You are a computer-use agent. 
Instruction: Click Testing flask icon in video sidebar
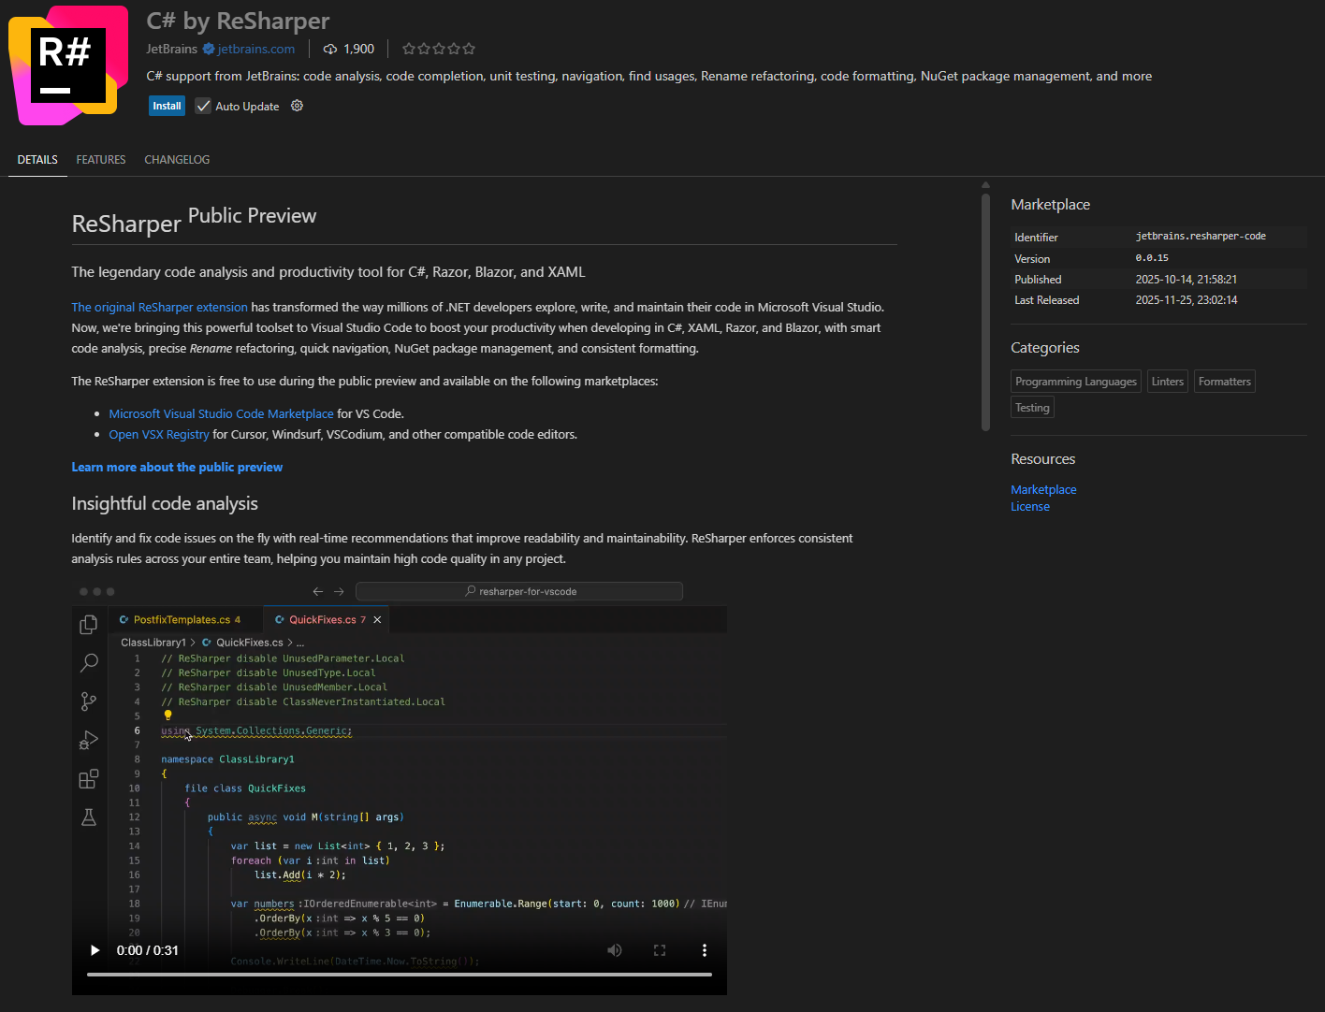(x=89, y=817)
